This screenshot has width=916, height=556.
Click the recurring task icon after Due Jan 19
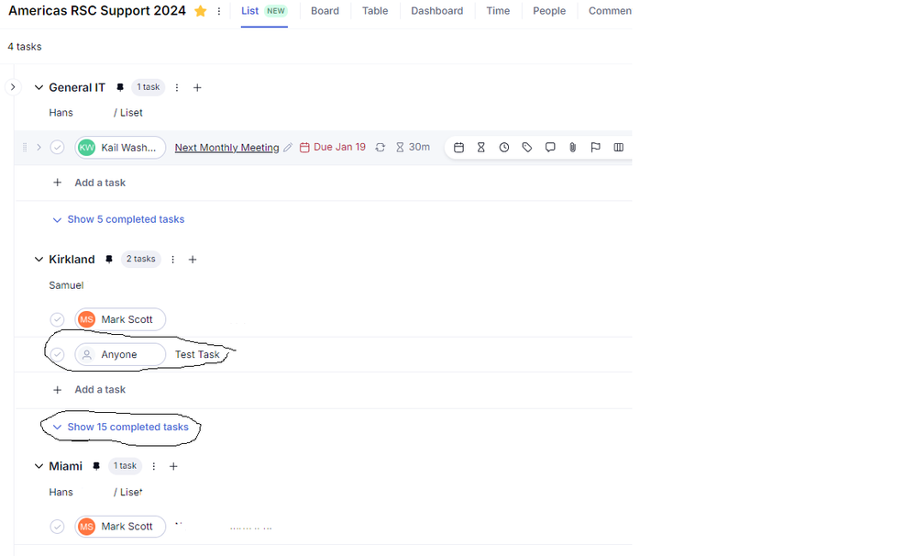(381, 148)
